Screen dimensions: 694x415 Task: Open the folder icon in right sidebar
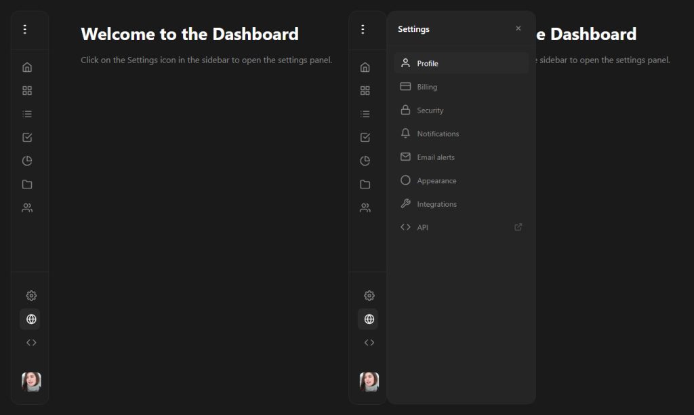[x=365, y=184]
